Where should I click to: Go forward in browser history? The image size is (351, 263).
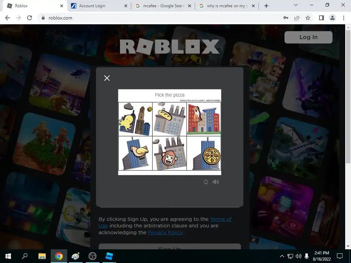tap(19, 18)
